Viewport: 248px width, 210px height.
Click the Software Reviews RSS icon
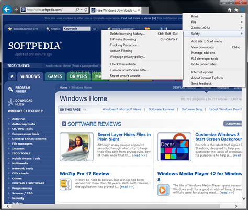click(x=64, y=124)
